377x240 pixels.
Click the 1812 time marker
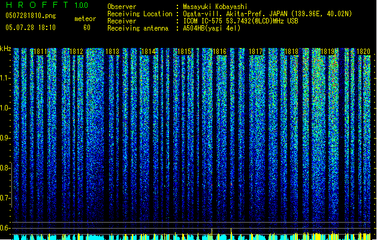pos(76,52)
